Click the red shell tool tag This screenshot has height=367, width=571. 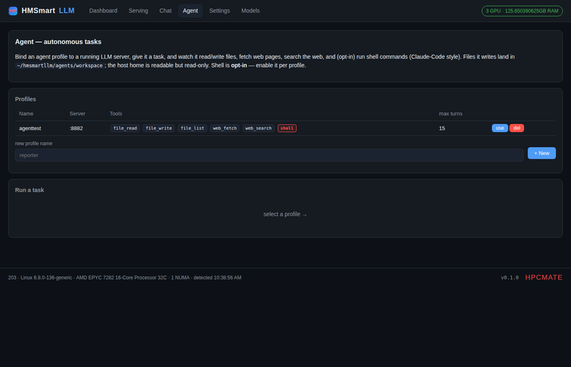point(287,129)
